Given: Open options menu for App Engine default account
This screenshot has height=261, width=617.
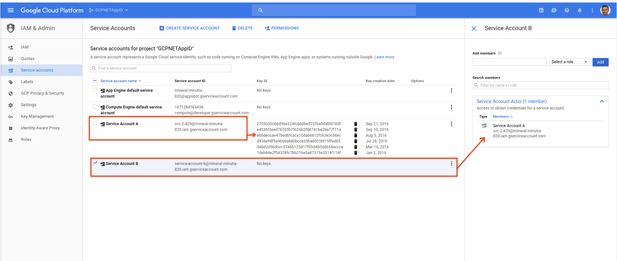Looking at the screenshot, I should tap(452, 91).
